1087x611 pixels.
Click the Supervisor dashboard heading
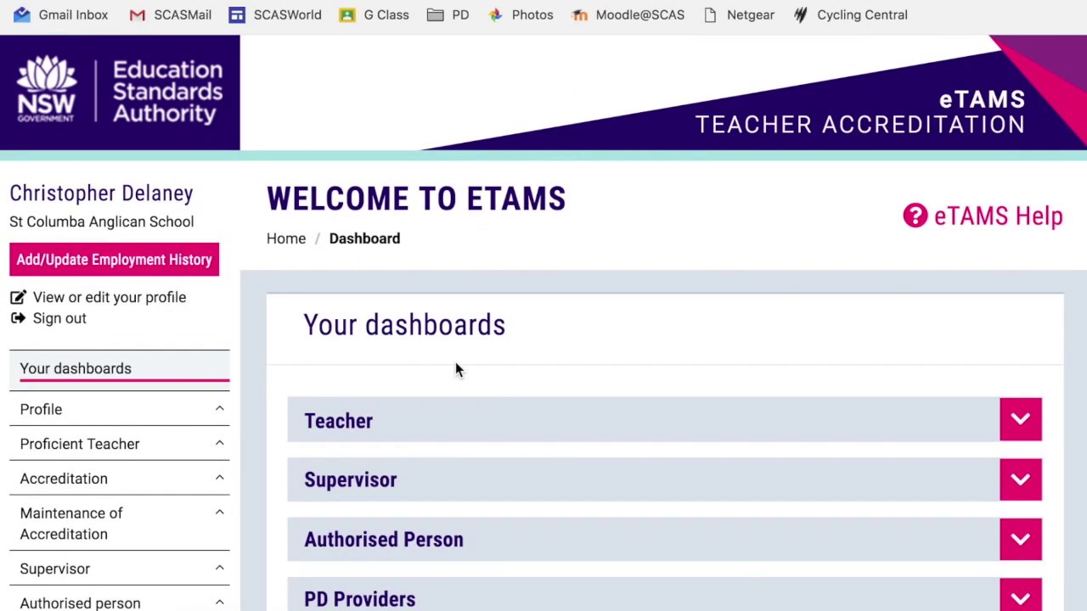click(x=350, y=479)
